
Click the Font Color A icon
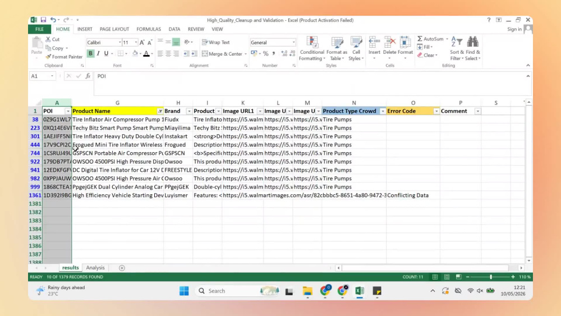point(146,54)
